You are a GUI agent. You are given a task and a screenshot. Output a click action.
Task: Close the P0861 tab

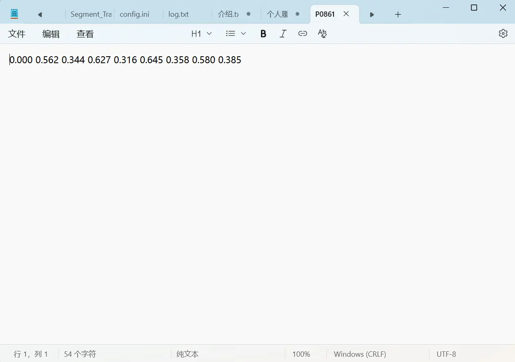click(x=346, y=14)
